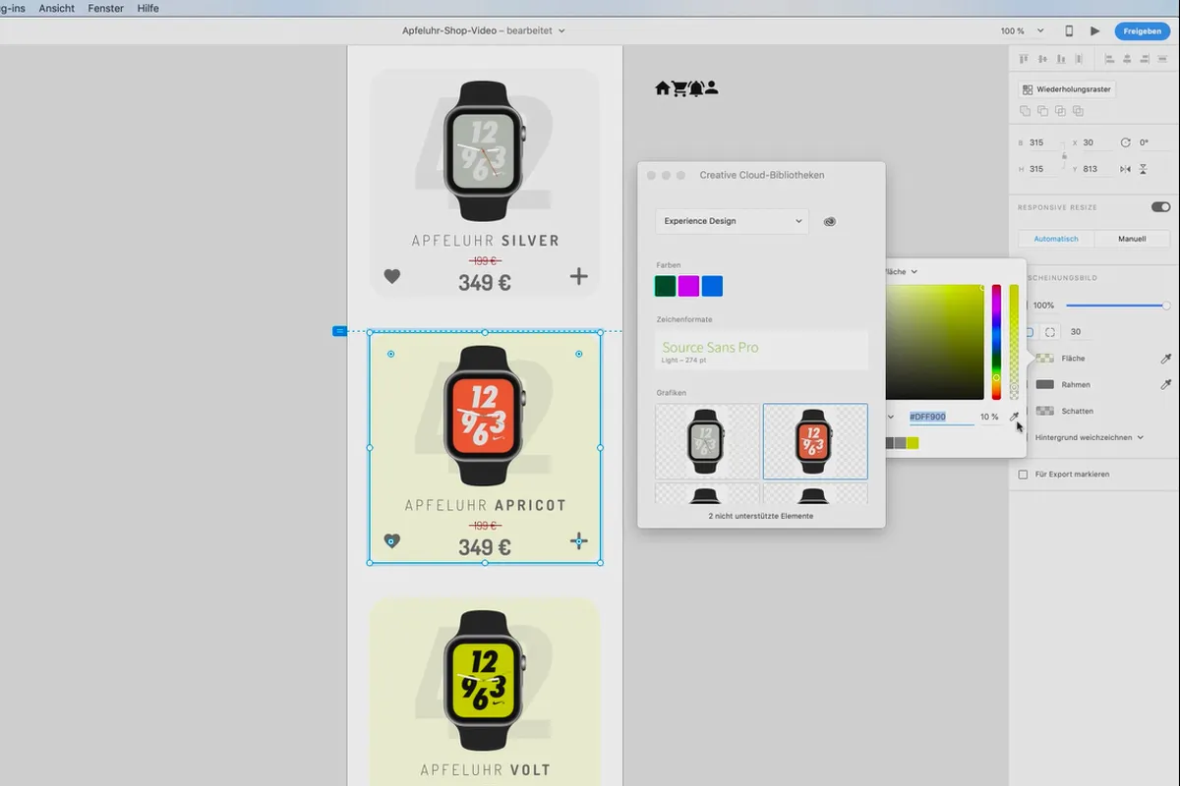Click the APFELUHR VOLT product title

[485, 770]
